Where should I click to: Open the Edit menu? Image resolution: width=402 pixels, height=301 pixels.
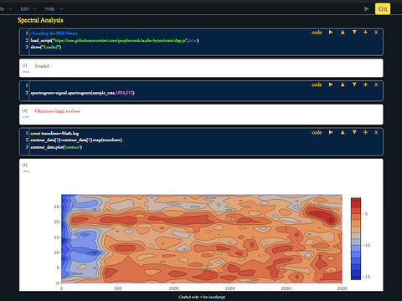pos(24,9)
